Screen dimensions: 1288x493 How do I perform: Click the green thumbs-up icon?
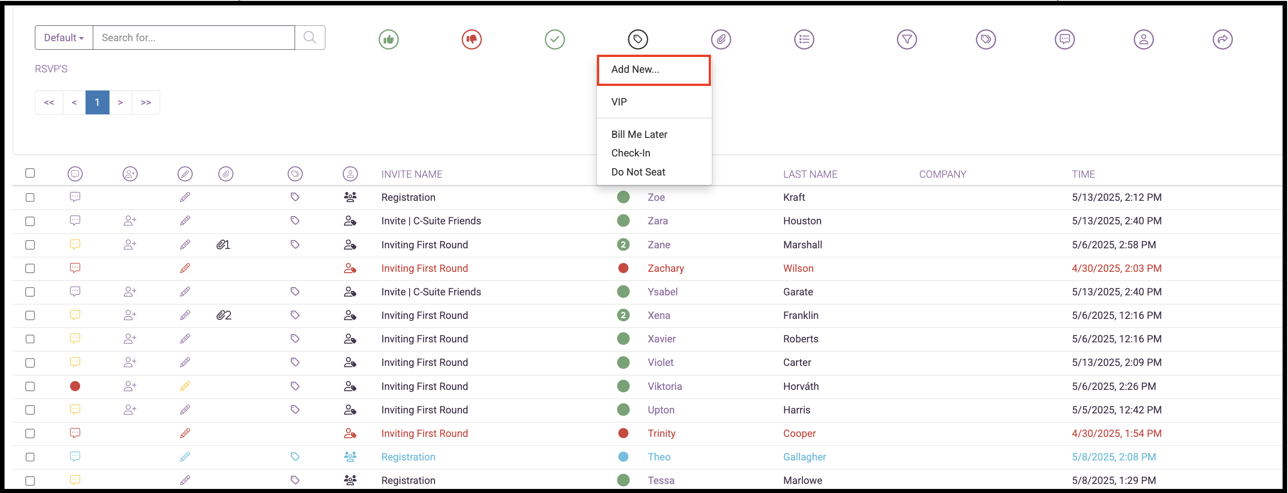click(x=388, y=39)
